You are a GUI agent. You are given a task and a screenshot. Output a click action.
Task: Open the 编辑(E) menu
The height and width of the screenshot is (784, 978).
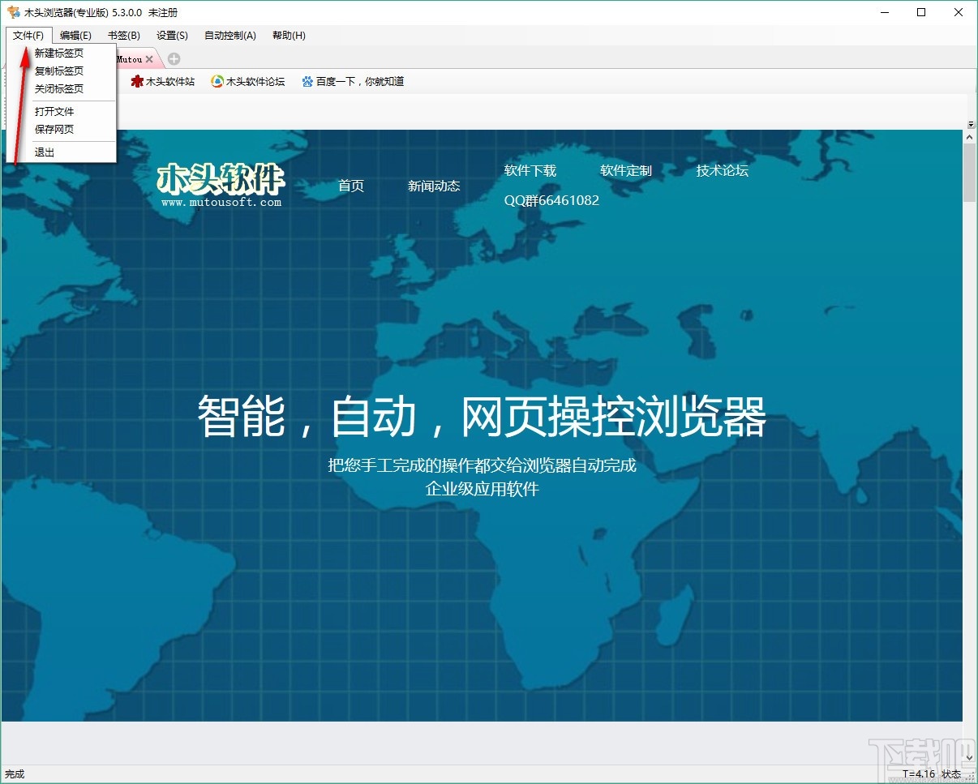tap(75, 36)
